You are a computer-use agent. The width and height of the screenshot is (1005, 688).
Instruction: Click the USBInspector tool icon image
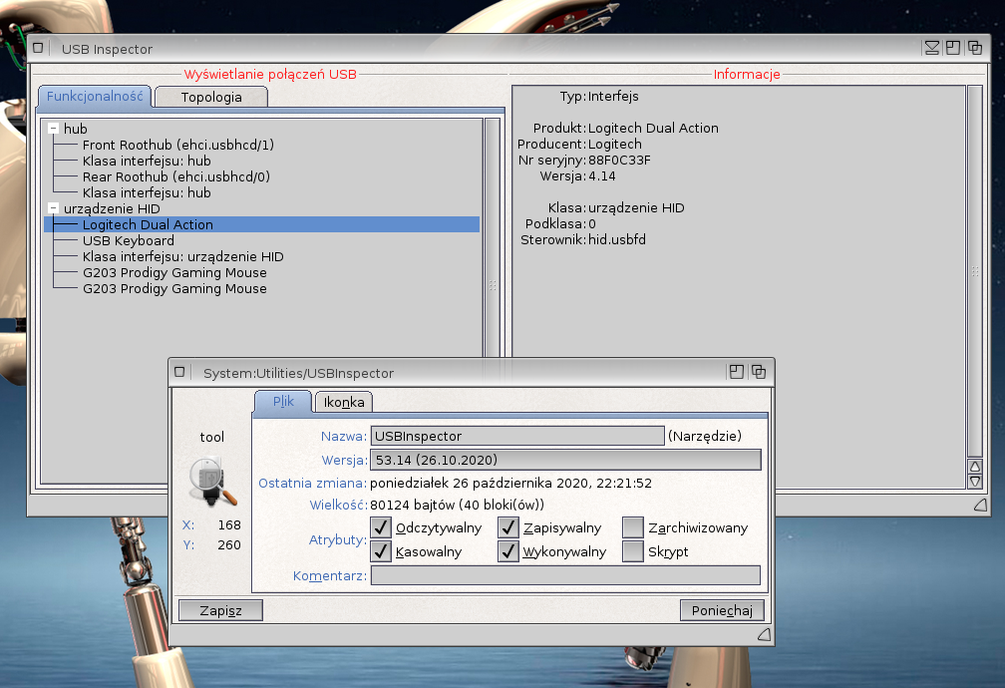coord(212,481)
